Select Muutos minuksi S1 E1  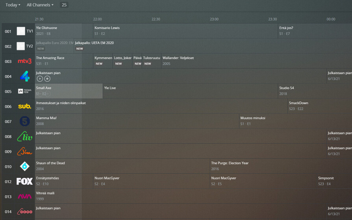click(x=296, y=121)
